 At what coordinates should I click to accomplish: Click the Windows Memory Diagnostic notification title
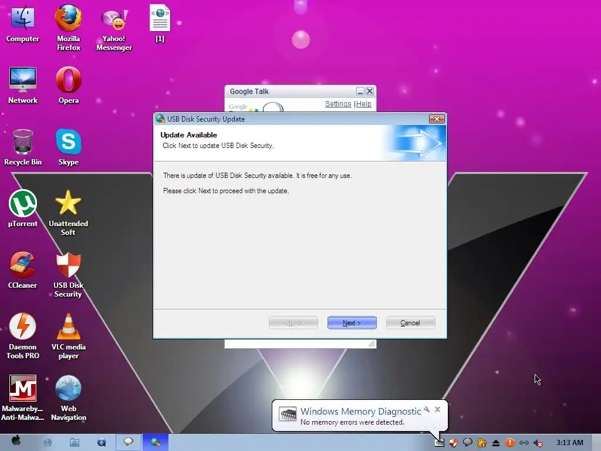[x=361, y=411]
